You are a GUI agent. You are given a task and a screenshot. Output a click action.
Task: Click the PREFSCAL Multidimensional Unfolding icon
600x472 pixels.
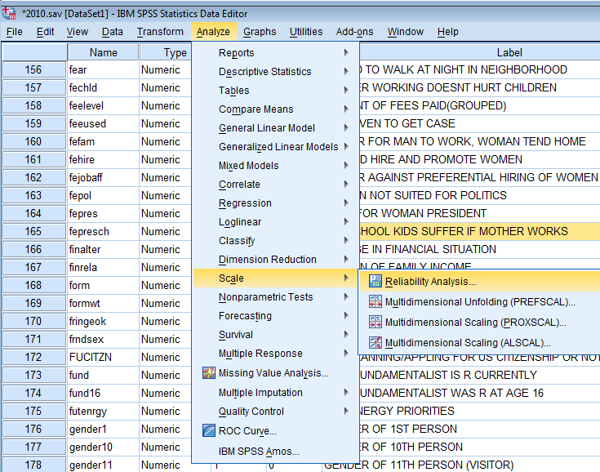tap(376, 302)
